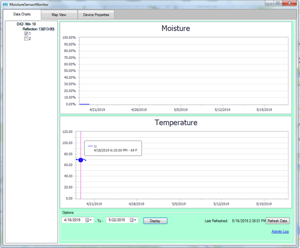This screenshot has height=248, width=300.
Task: Open the Map View tab
Action: pos(59,15)
